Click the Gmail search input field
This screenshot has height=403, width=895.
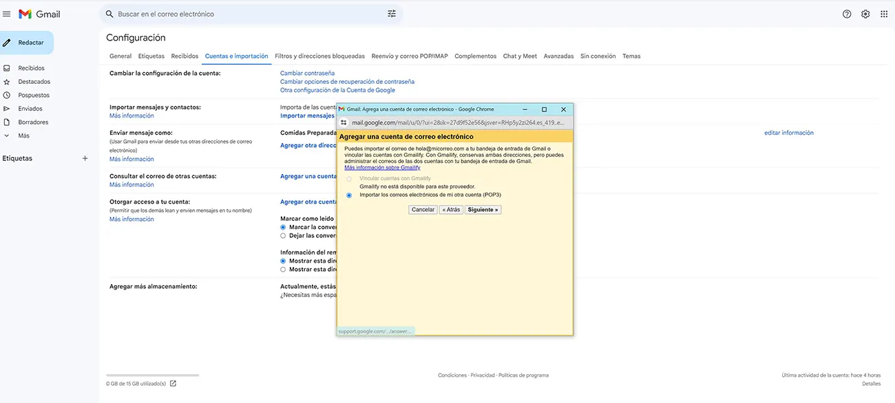pos(248,14)
